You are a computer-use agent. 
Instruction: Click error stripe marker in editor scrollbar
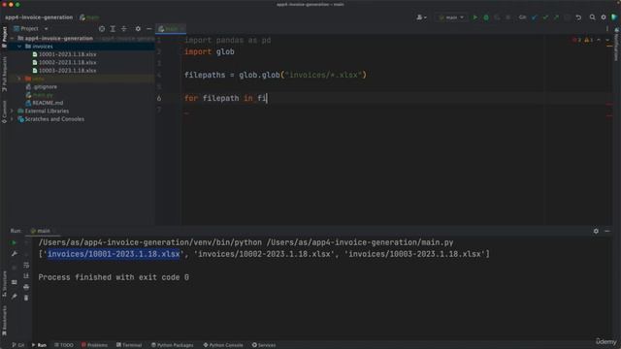point(609,105)
